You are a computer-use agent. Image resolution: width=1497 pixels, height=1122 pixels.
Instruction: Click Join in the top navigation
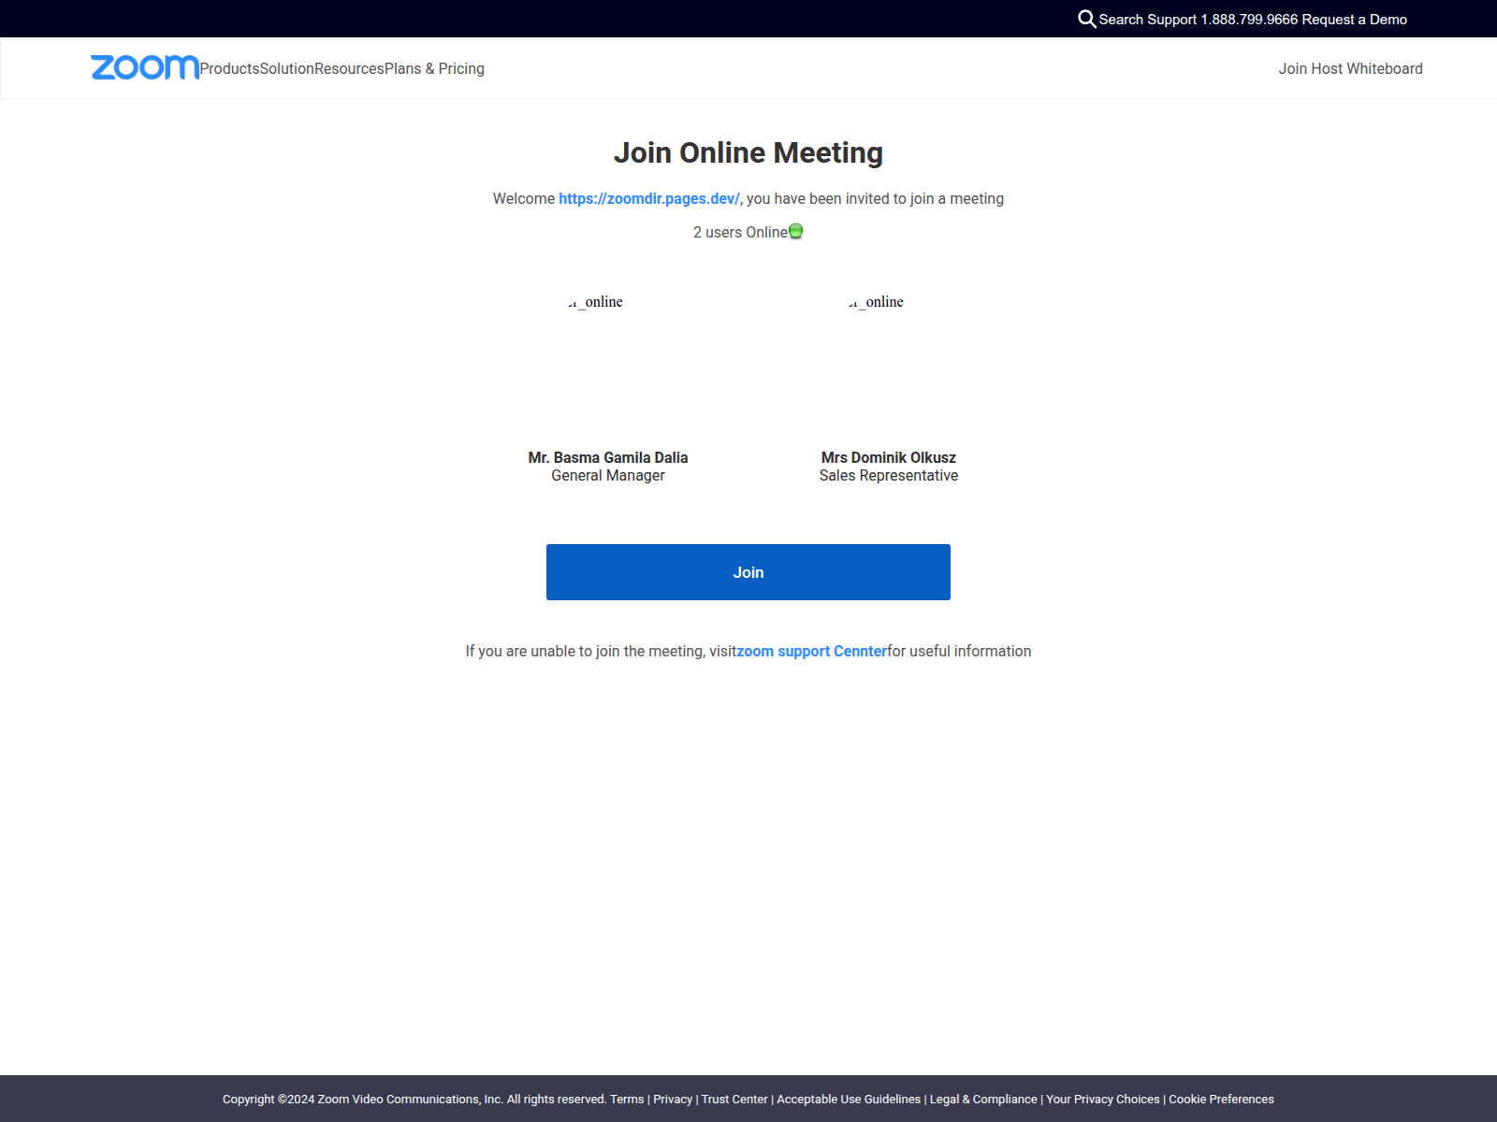(1293, 68)
